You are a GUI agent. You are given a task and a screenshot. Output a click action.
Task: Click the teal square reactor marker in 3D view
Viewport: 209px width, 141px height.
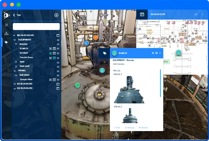pos(102,70)
